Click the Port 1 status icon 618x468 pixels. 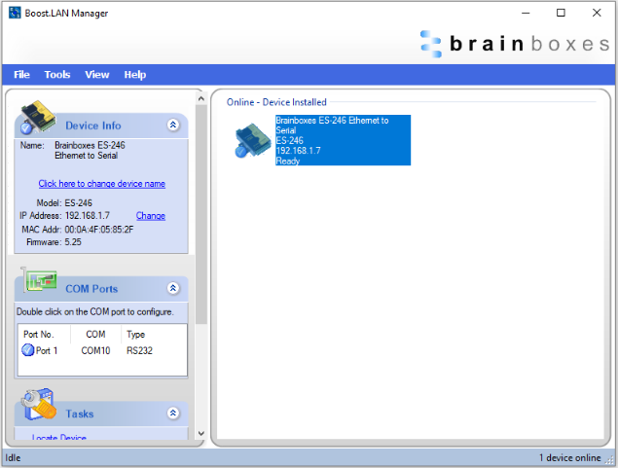coord(28,350)
